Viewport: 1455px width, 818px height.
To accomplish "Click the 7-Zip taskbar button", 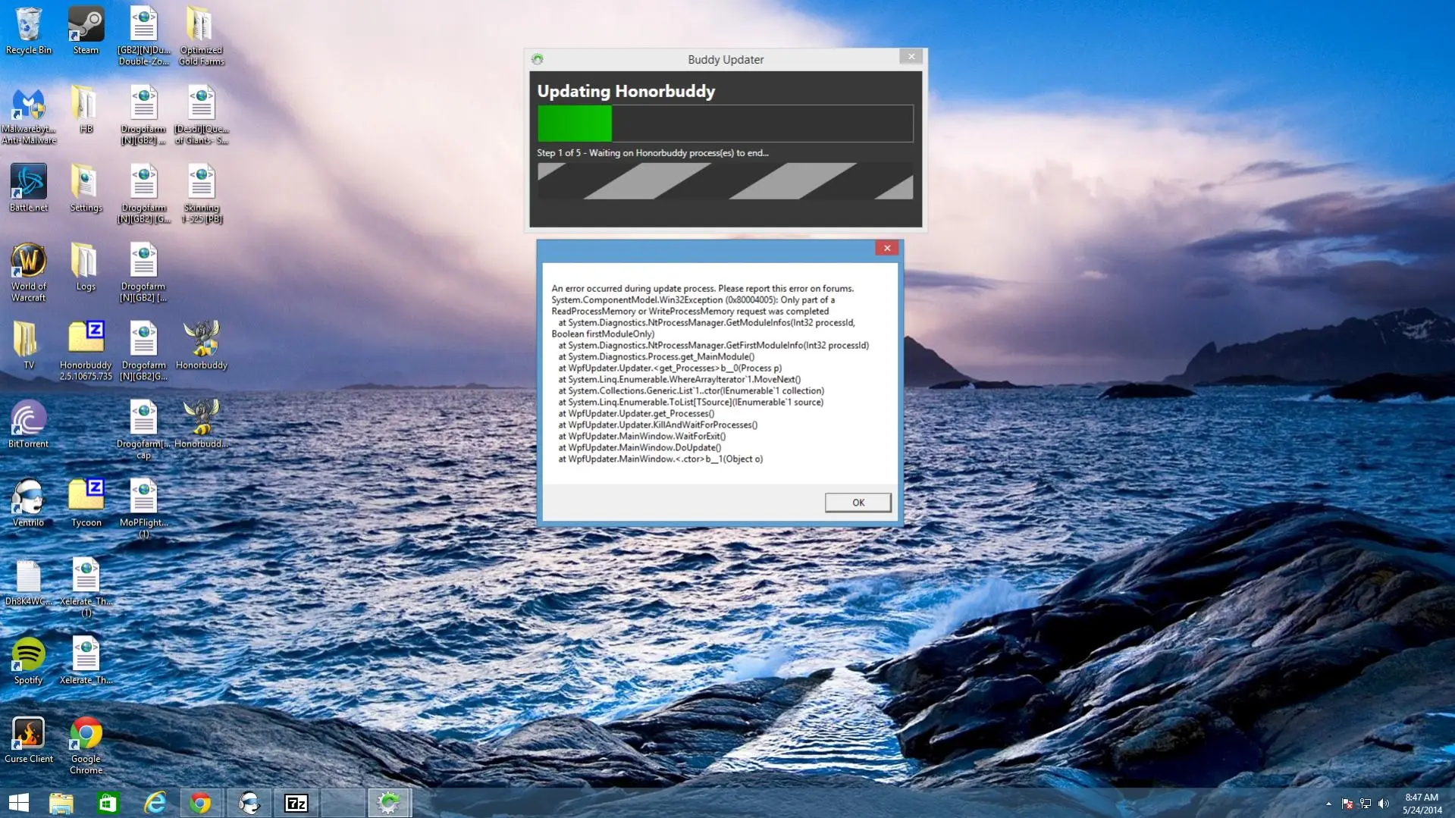I will pos(296,802).
